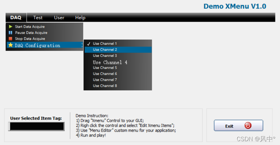280x145 pixels.
Task: Select DAQ Configuration menu entry
Action: 45,45
